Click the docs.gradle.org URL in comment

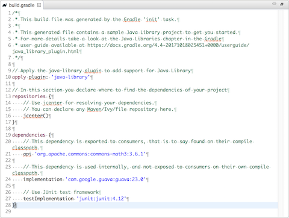coord(169,45)
